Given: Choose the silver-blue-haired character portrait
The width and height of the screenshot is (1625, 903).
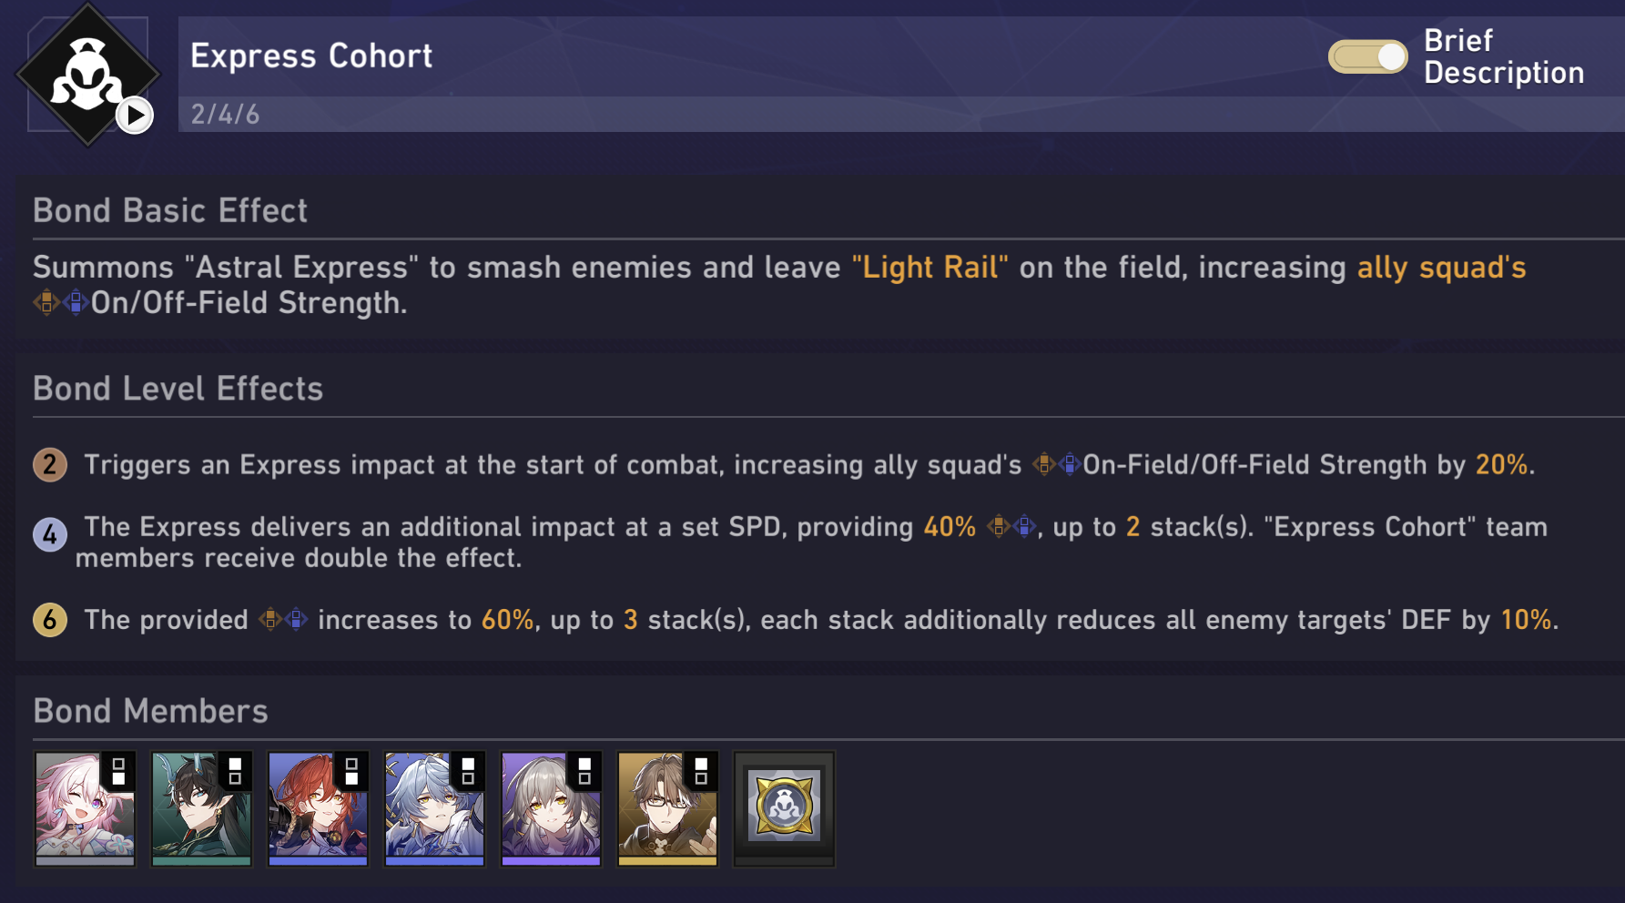Looking at the screenshot, I should click(434, 808).
